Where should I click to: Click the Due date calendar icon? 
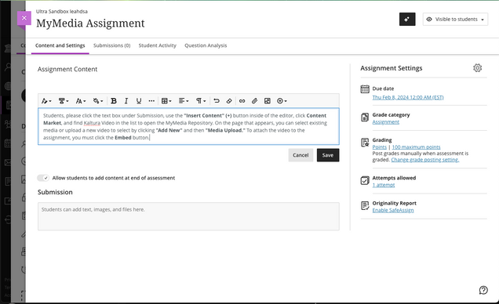coord(365,89)
